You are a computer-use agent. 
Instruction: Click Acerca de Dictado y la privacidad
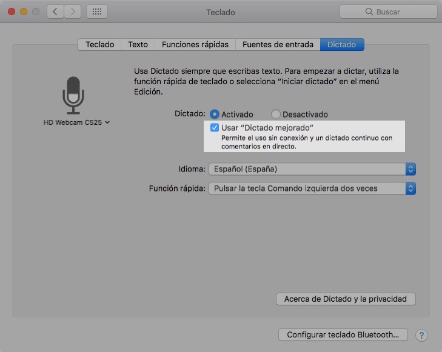coord(346,299)
